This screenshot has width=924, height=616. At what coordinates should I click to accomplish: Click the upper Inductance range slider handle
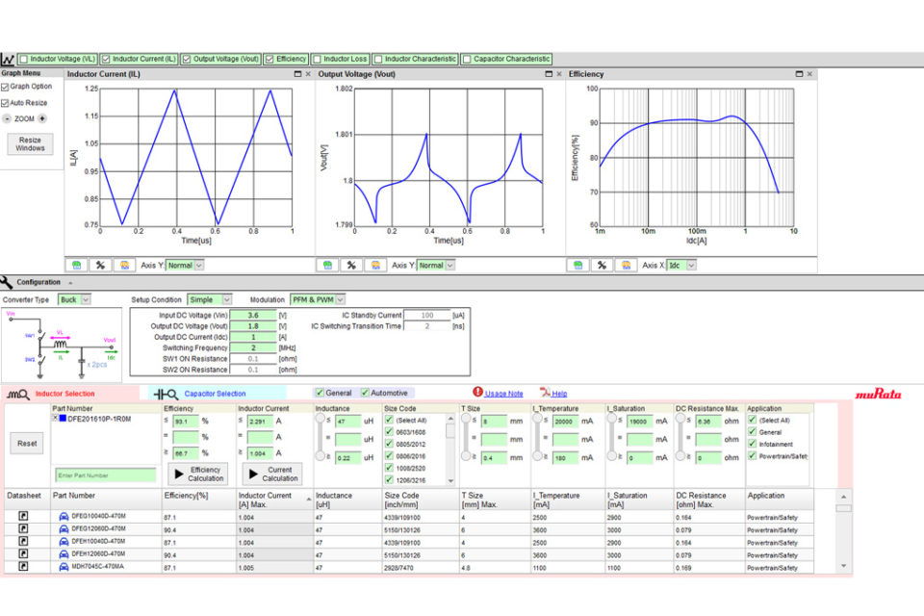click(x=320, y=419)
